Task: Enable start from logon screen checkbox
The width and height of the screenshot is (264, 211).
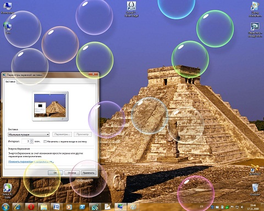Action: (x=45, y=141)
